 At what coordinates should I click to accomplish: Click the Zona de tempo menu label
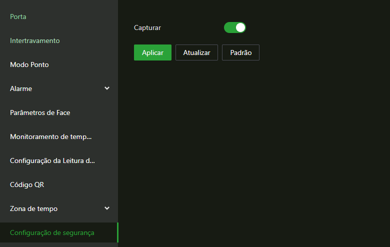point(33,208)
